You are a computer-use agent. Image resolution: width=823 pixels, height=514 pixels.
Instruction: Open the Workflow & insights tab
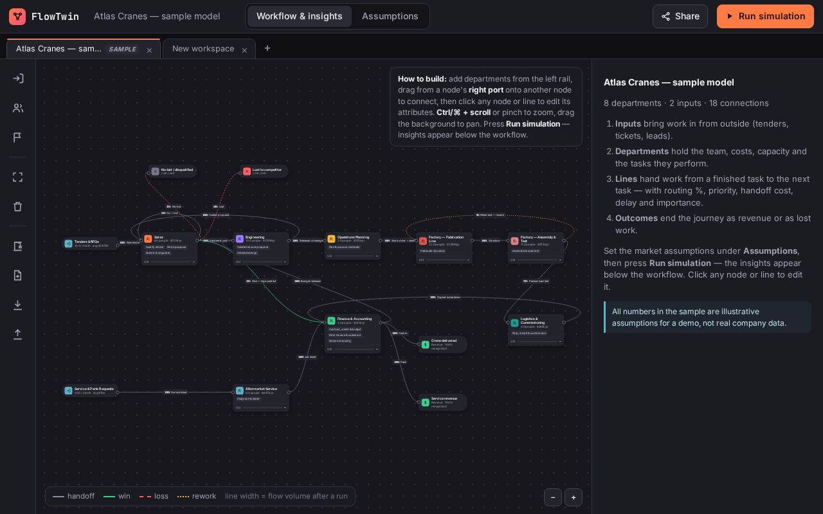(x=300, y=16)
